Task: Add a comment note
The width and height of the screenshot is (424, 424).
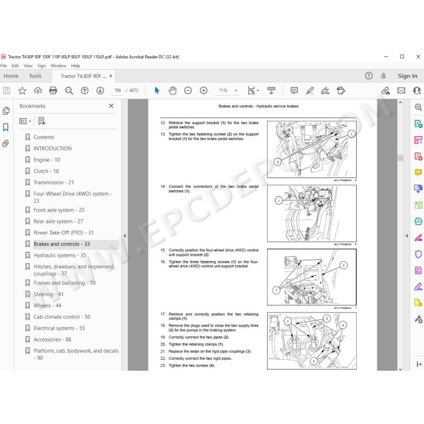Action: (x=294, y=91)
